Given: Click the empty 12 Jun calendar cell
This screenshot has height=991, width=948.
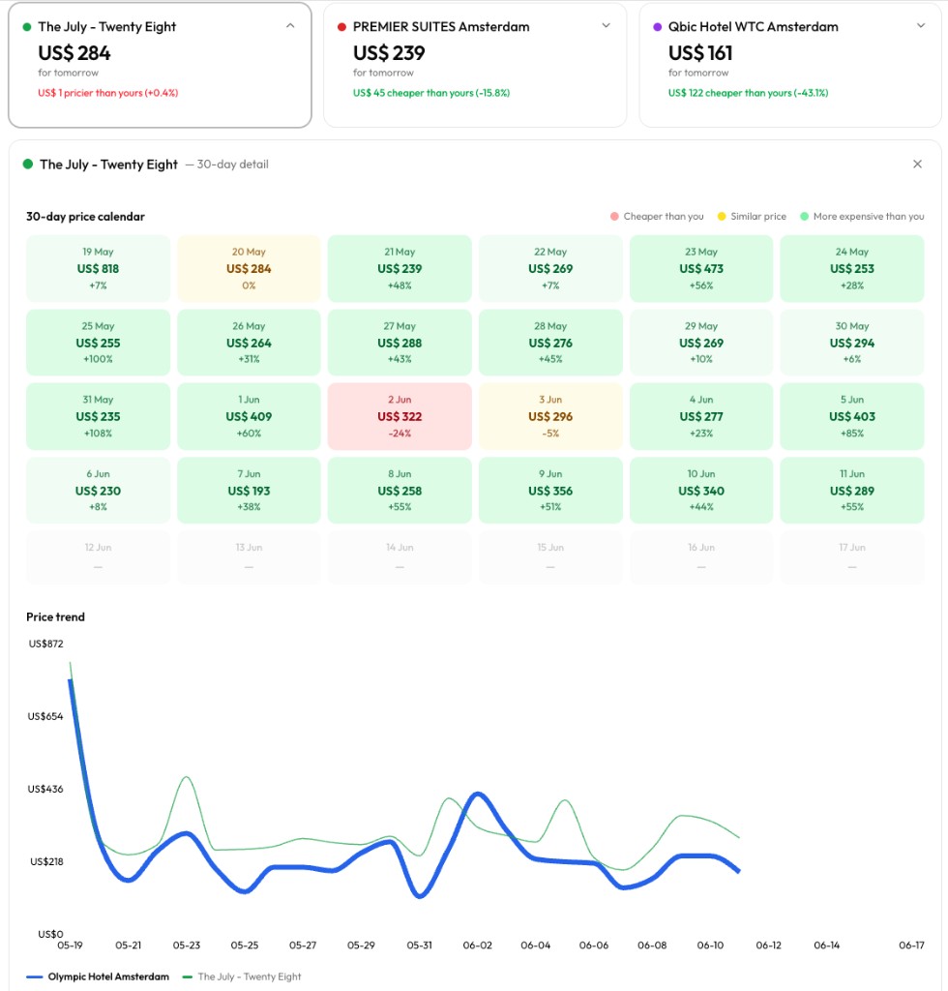Looking at the screenshot, I should [x=98, y=556].
